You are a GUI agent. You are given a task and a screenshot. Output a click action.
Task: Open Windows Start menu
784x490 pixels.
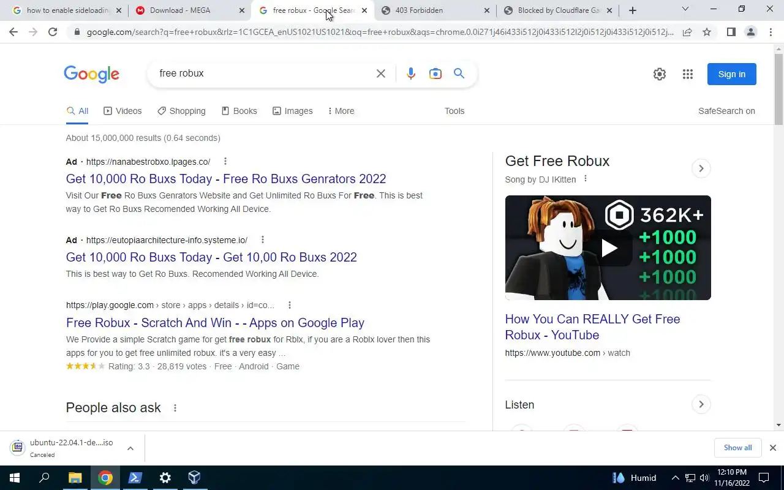point(15,478)
